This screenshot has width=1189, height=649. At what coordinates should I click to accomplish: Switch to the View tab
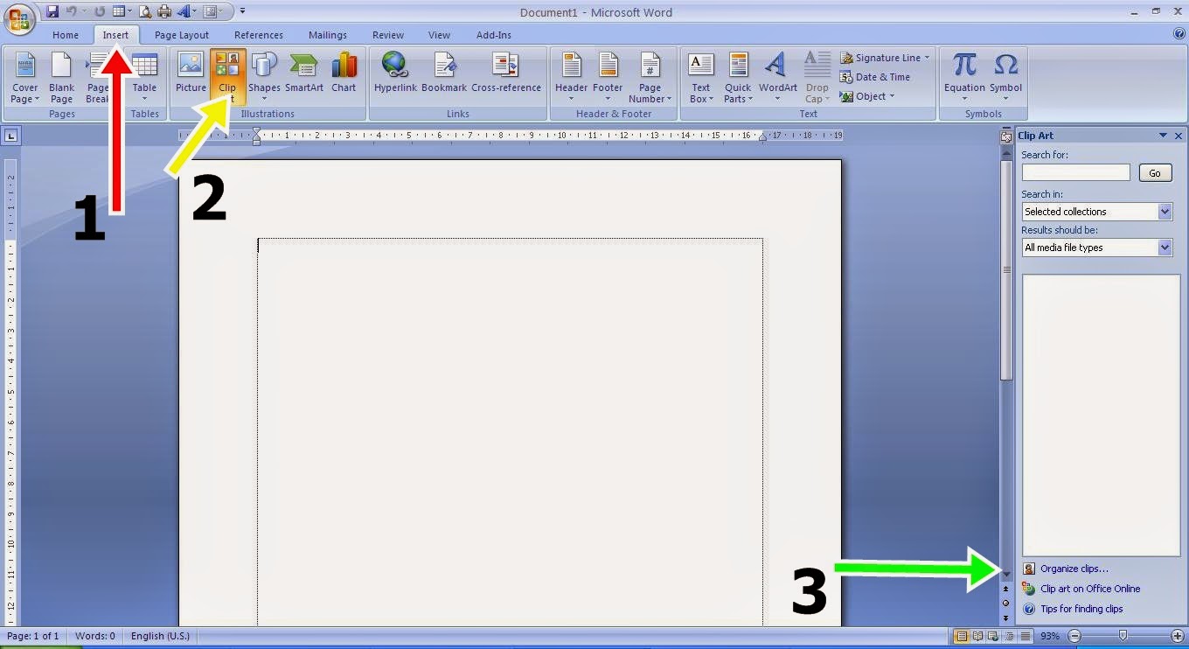point(439,35)
